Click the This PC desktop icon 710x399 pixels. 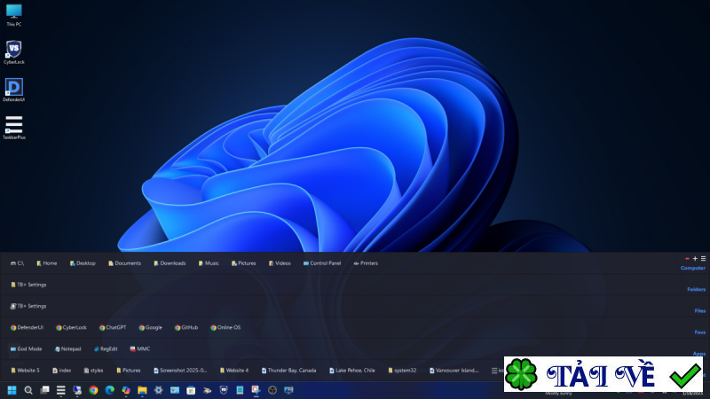13,15
